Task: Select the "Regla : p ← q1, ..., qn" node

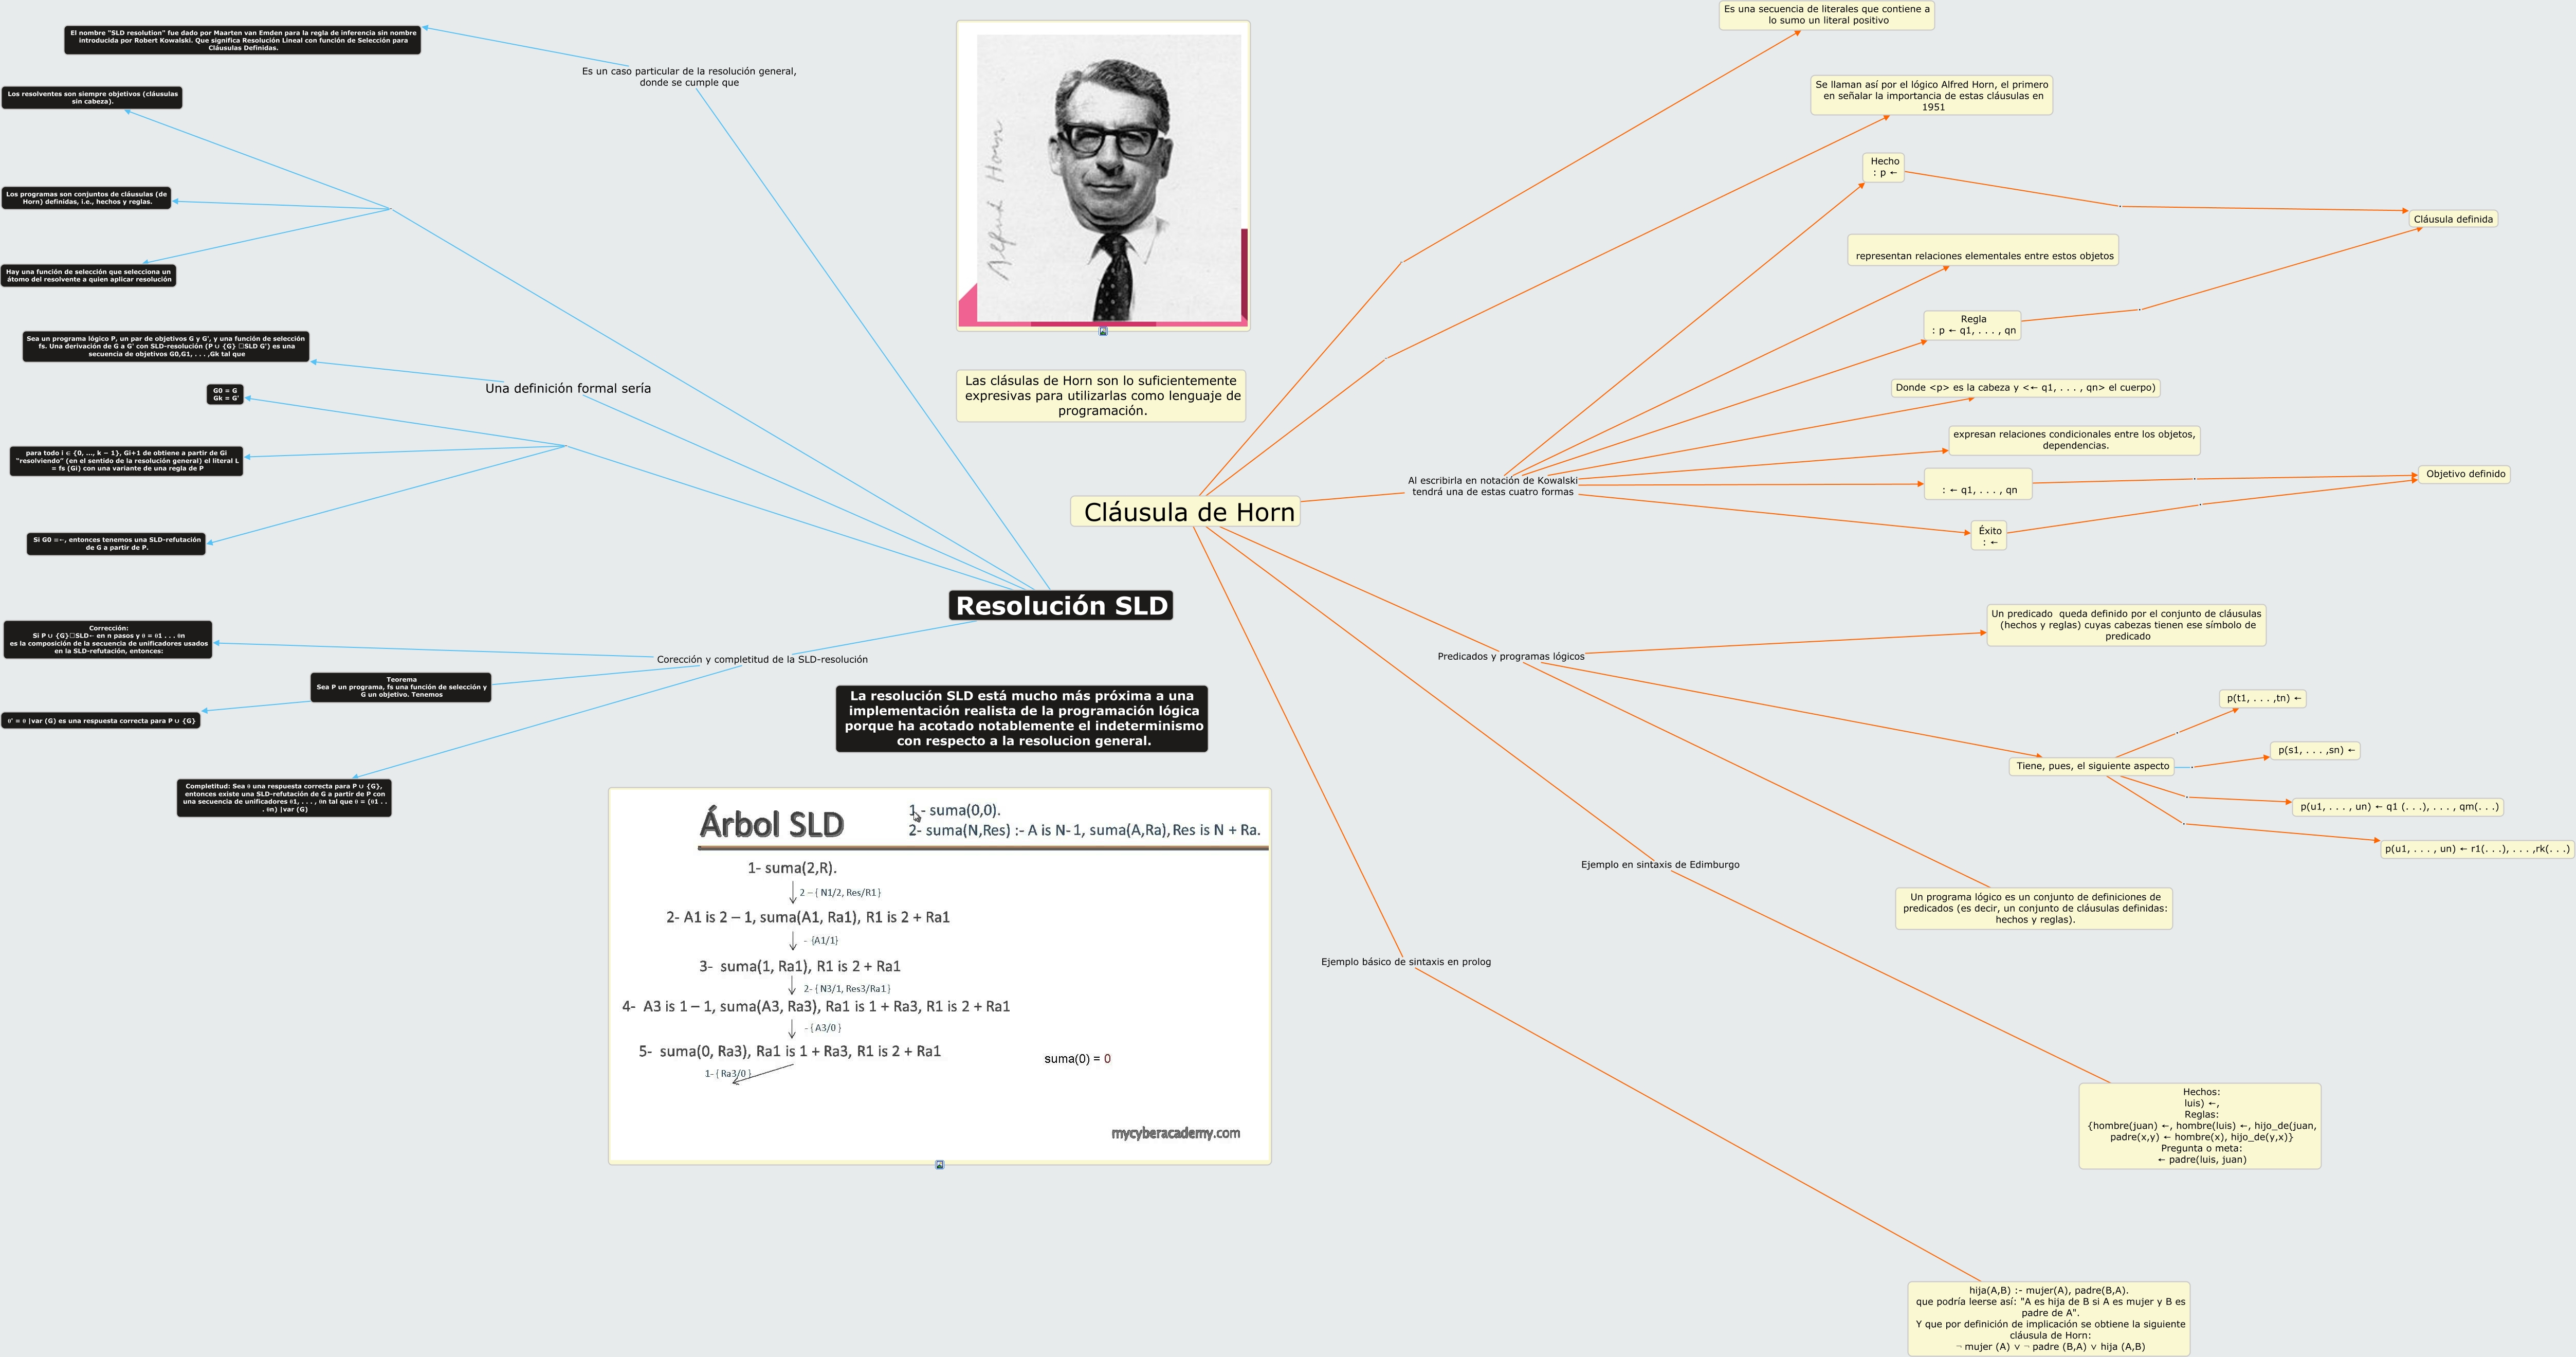Action: click(1972, 325)
